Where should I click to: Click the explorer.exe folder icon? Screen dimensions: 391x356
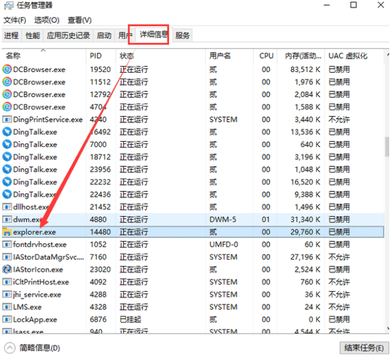(x=7, y=232)
